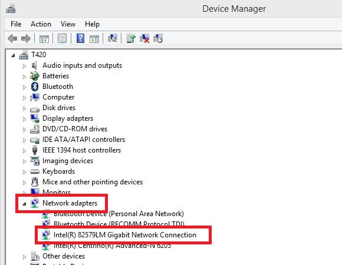Expand the Batteries category arrow

[24, 77]
